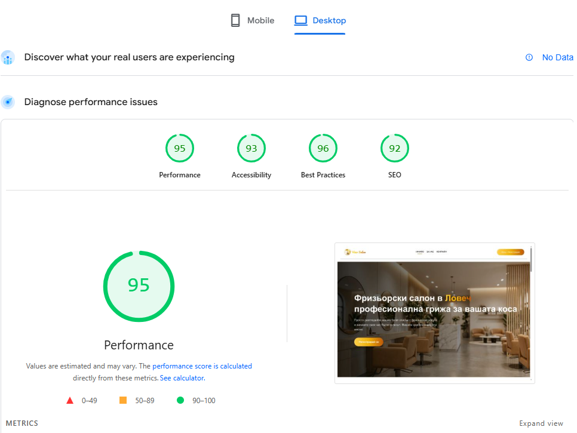Image resolution: width=577 pixels, height=433 pixels.
Task: Click 'Discover what your real users are experiencing'
Action: (129, 57)
